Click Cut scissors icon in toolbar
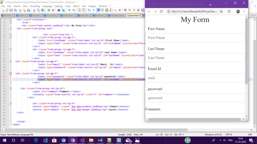This screenshot has height=144, width=257. pyautogui.click(x=34, y=10)
